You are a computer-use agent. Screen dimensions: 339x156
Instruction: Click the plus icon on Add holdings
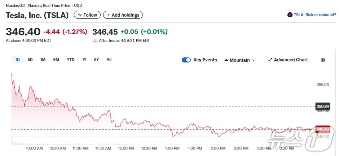(x=109, y=15)
